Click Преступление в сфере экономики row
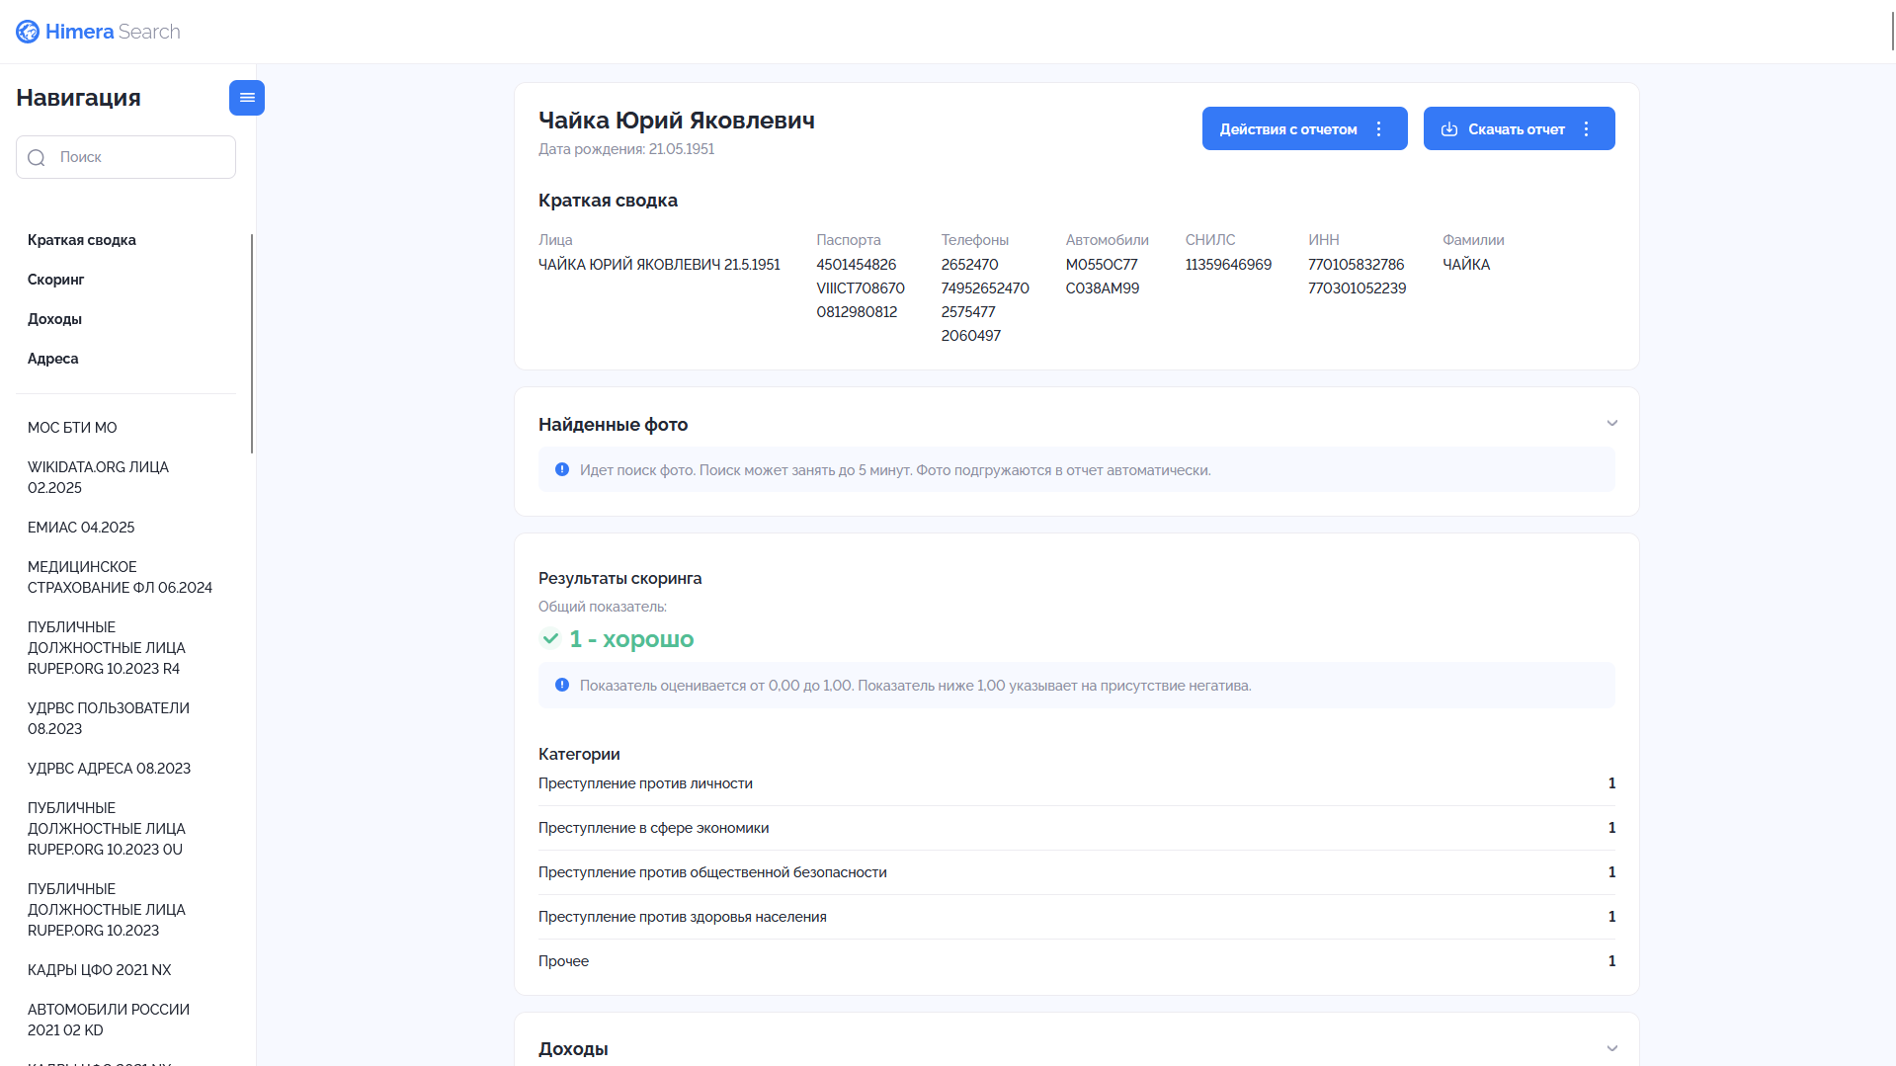 (x=1077, y=828)
